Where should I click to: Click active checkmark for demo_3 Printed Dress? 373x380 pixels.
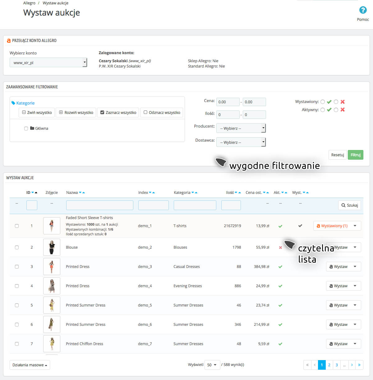click(280, 267)
